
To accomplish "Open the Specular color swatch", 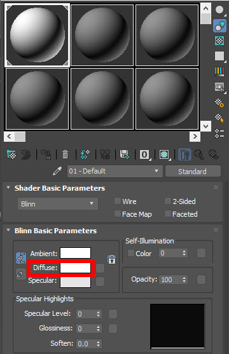I will tap(75, 282).
